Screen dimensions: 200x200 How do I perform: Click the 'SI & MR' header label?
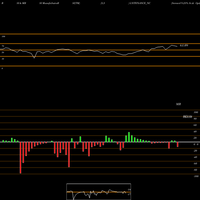[21, 3]
